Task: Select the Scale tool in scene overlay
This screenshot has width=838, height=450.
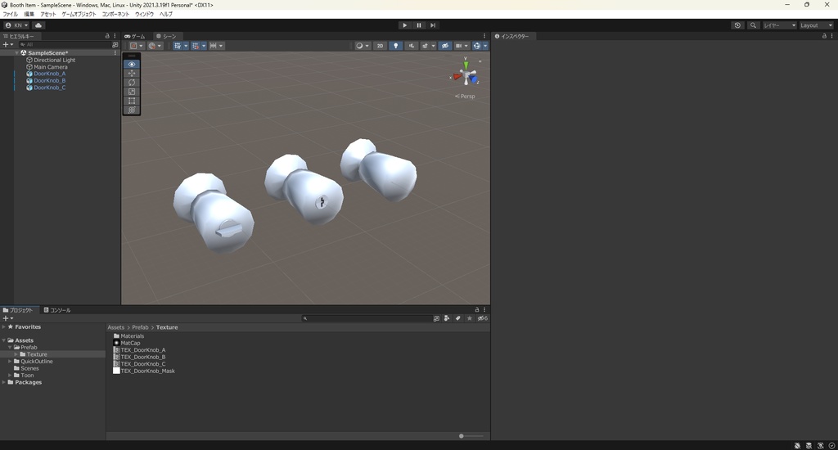Action: tap(132, 92)
